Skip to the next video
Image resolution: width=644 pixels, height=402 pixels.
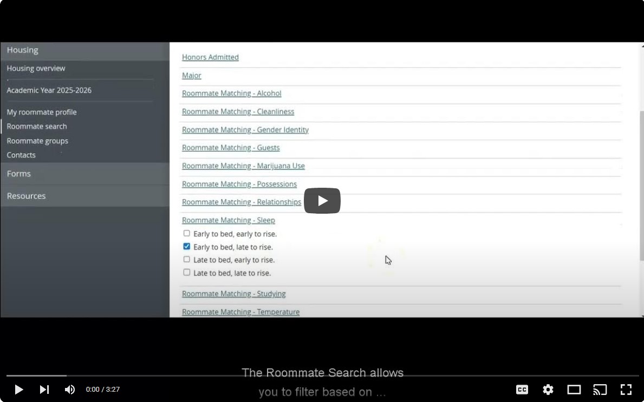point(44,390)
